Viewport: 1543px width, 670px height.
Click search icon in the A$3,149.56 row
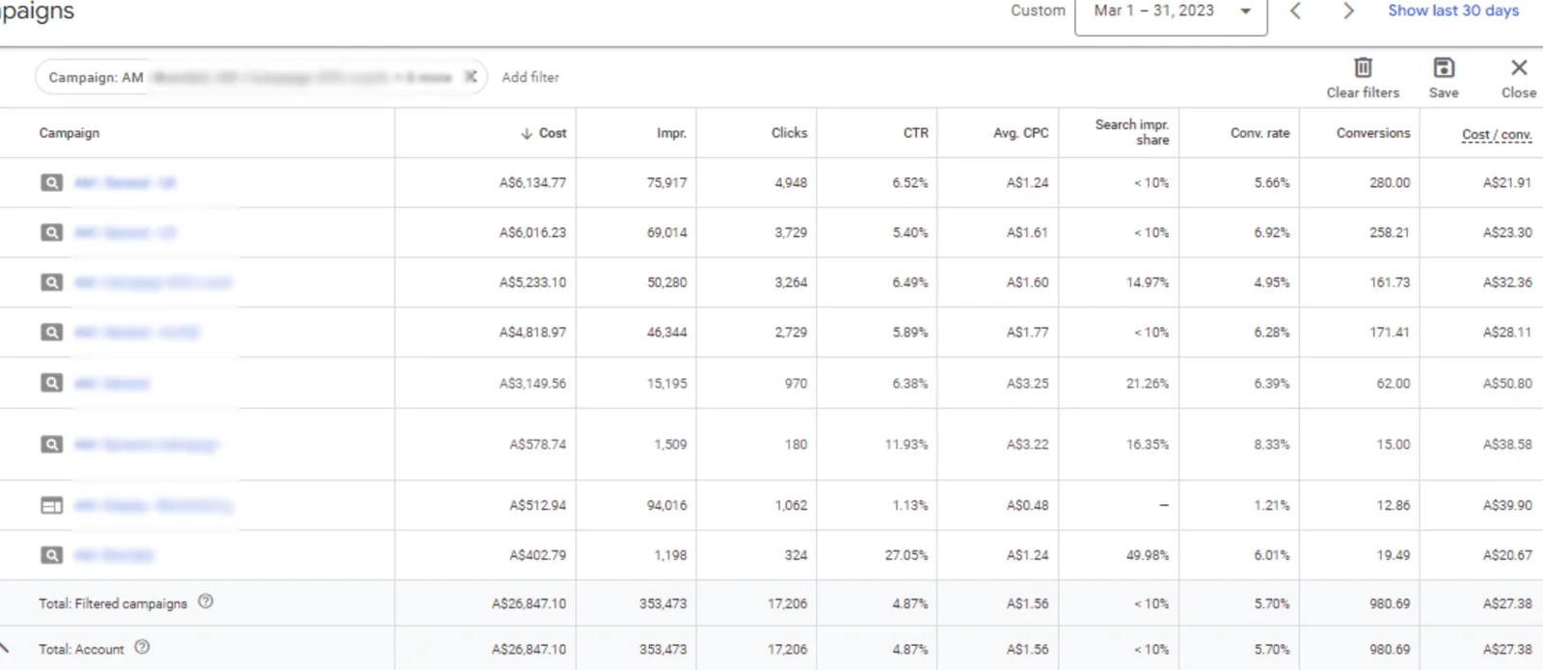(x=51, y=383)
